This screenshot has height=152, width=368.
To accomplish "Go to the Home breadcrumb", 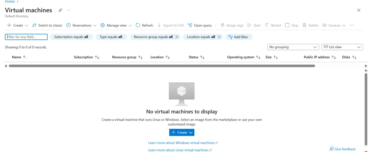I will [x=9, y=2].
